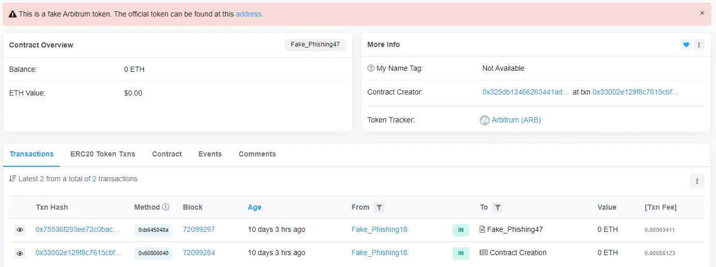This screenshot has height=267, width=716.
Task: Open block 72099297
Action: 199,229
